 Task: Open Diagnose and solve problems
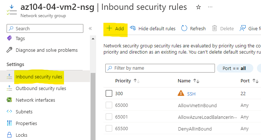coord(47,50)
